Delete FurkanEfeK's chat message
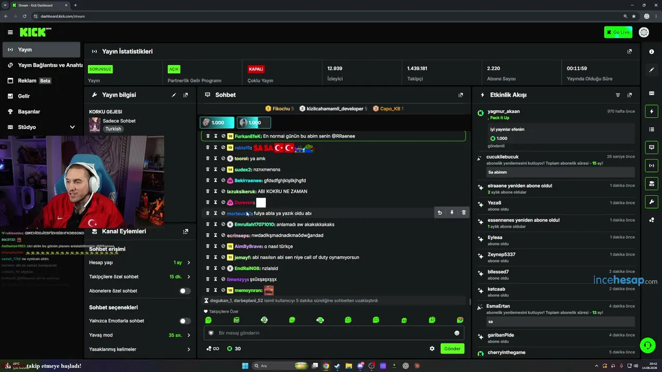Screen dimensions: 662x372 tap(208, 136)
